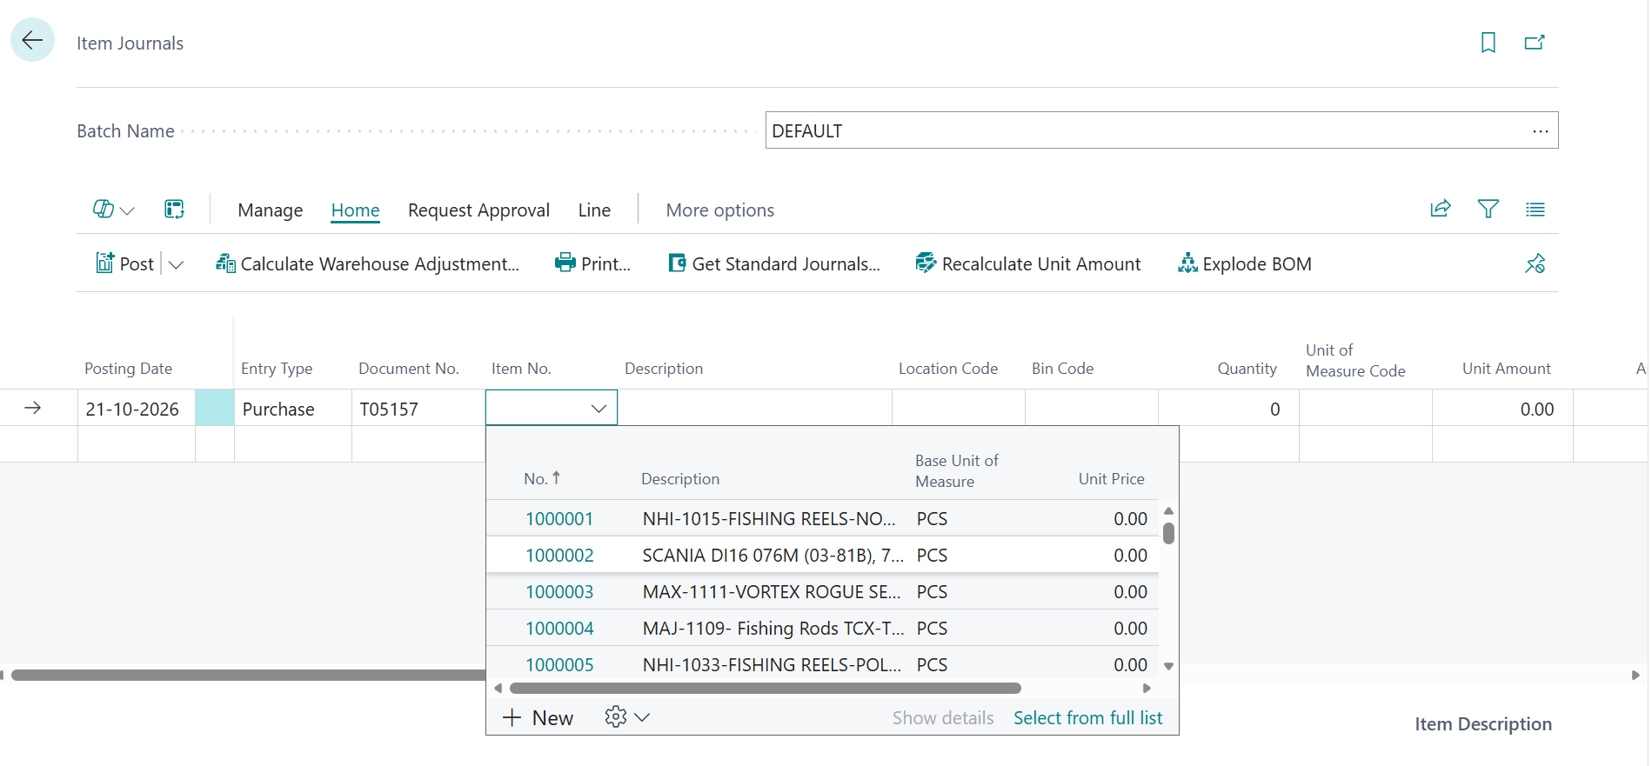This screenshot has height=766, width=1652.
Task: Click Document No. cell T05157
Action: click(418, 409)
